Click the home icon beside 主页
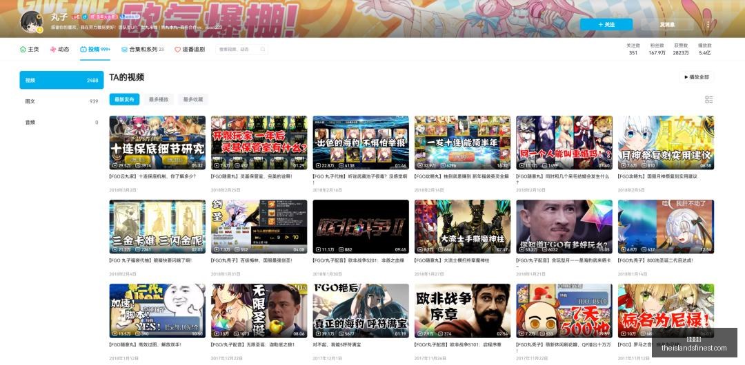This screenshot has height=365, width=745. (23, 50)
